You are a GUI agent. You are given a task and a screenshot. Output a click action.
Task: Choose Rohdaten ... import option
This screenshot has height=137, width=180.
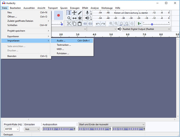pos(72,53)
